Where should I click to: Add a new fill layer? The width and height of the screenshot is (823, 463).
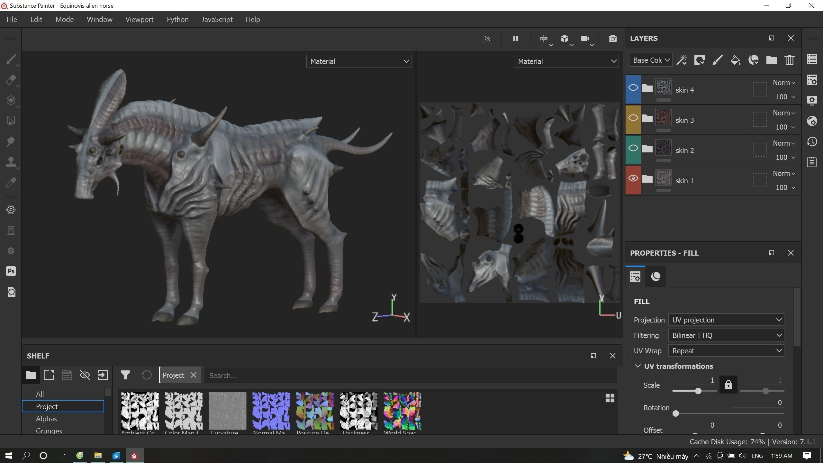[x=736, y=60]
